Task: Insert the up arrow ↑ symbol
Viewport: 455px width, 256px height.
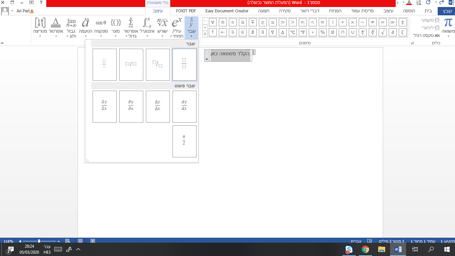Action: coord(213,33)
